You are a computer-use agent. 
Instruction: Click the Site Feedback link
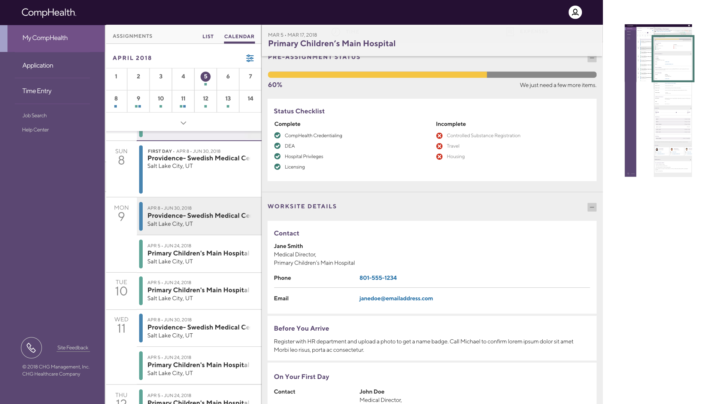(x=73, y=348)
